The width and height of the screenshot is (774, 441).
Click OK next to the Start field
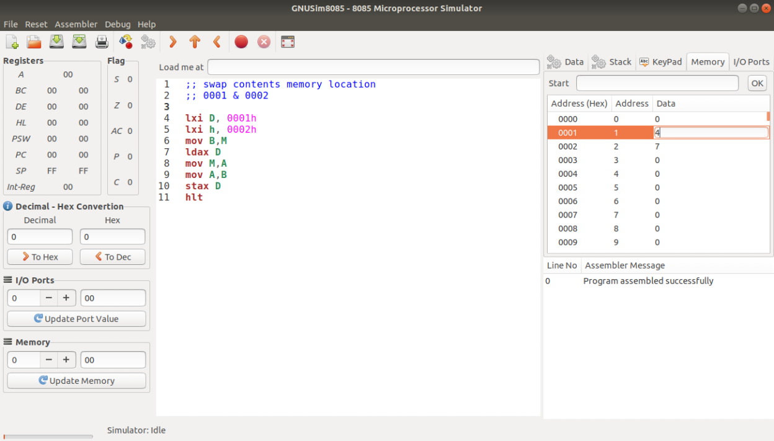tap(757, 83)
